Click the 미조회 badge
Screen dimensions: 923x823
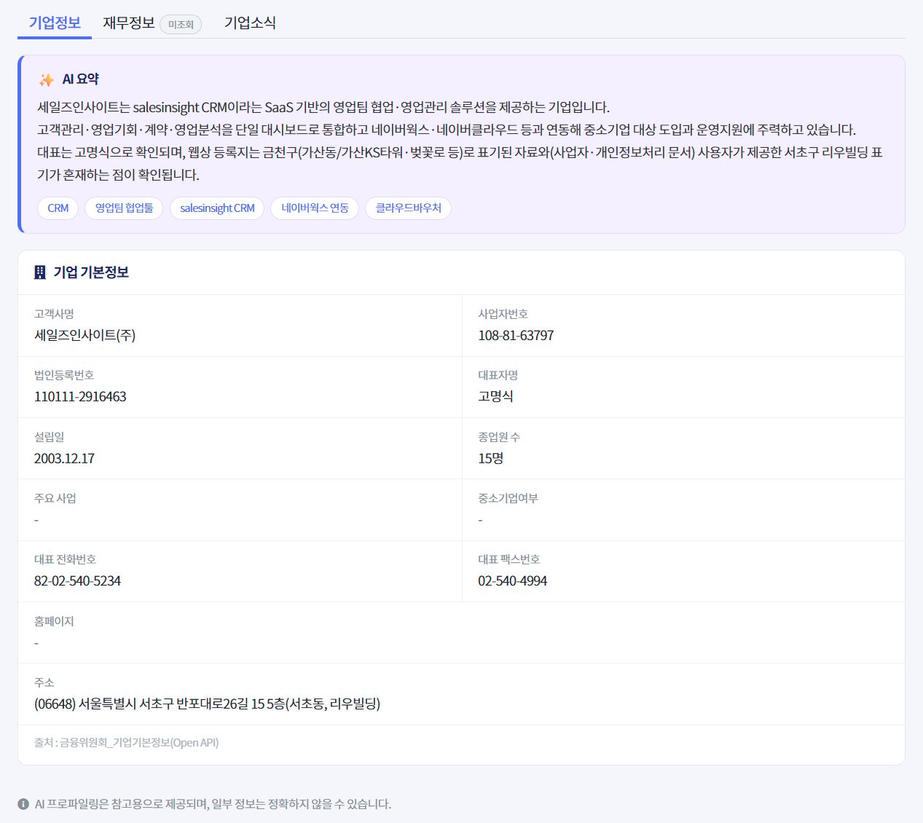pyautogui.click(x=181, y=24)
